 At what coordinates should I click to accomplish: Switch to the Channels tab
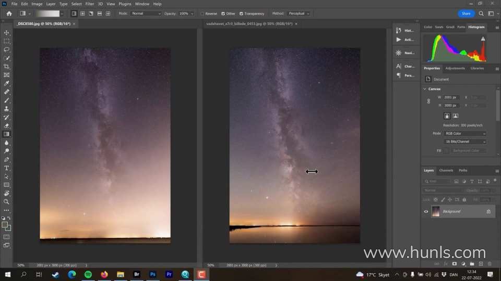446,170
